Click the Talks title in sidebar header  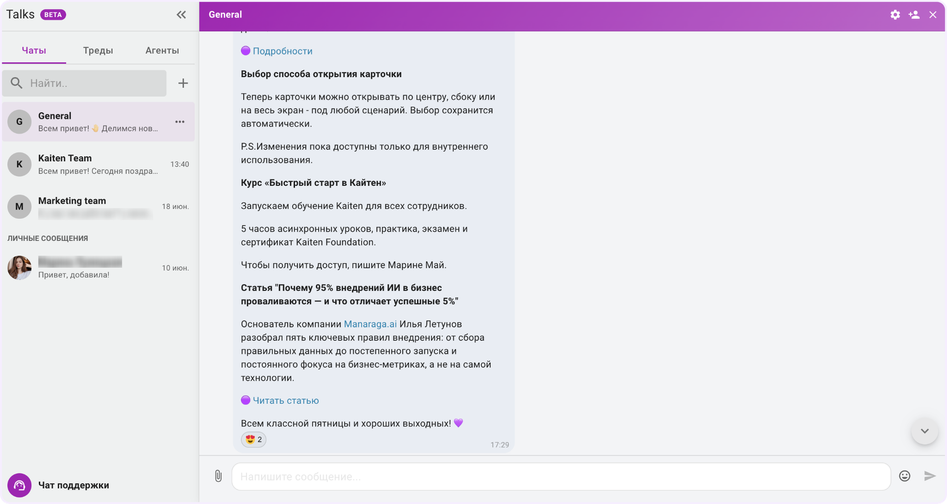(x=20, y=14)
